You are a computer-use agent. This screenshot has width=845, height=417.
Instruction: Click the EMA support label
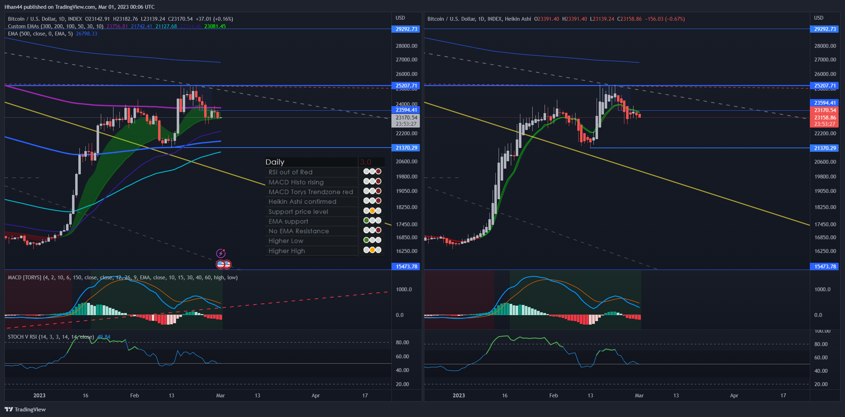tap(288, 221)
